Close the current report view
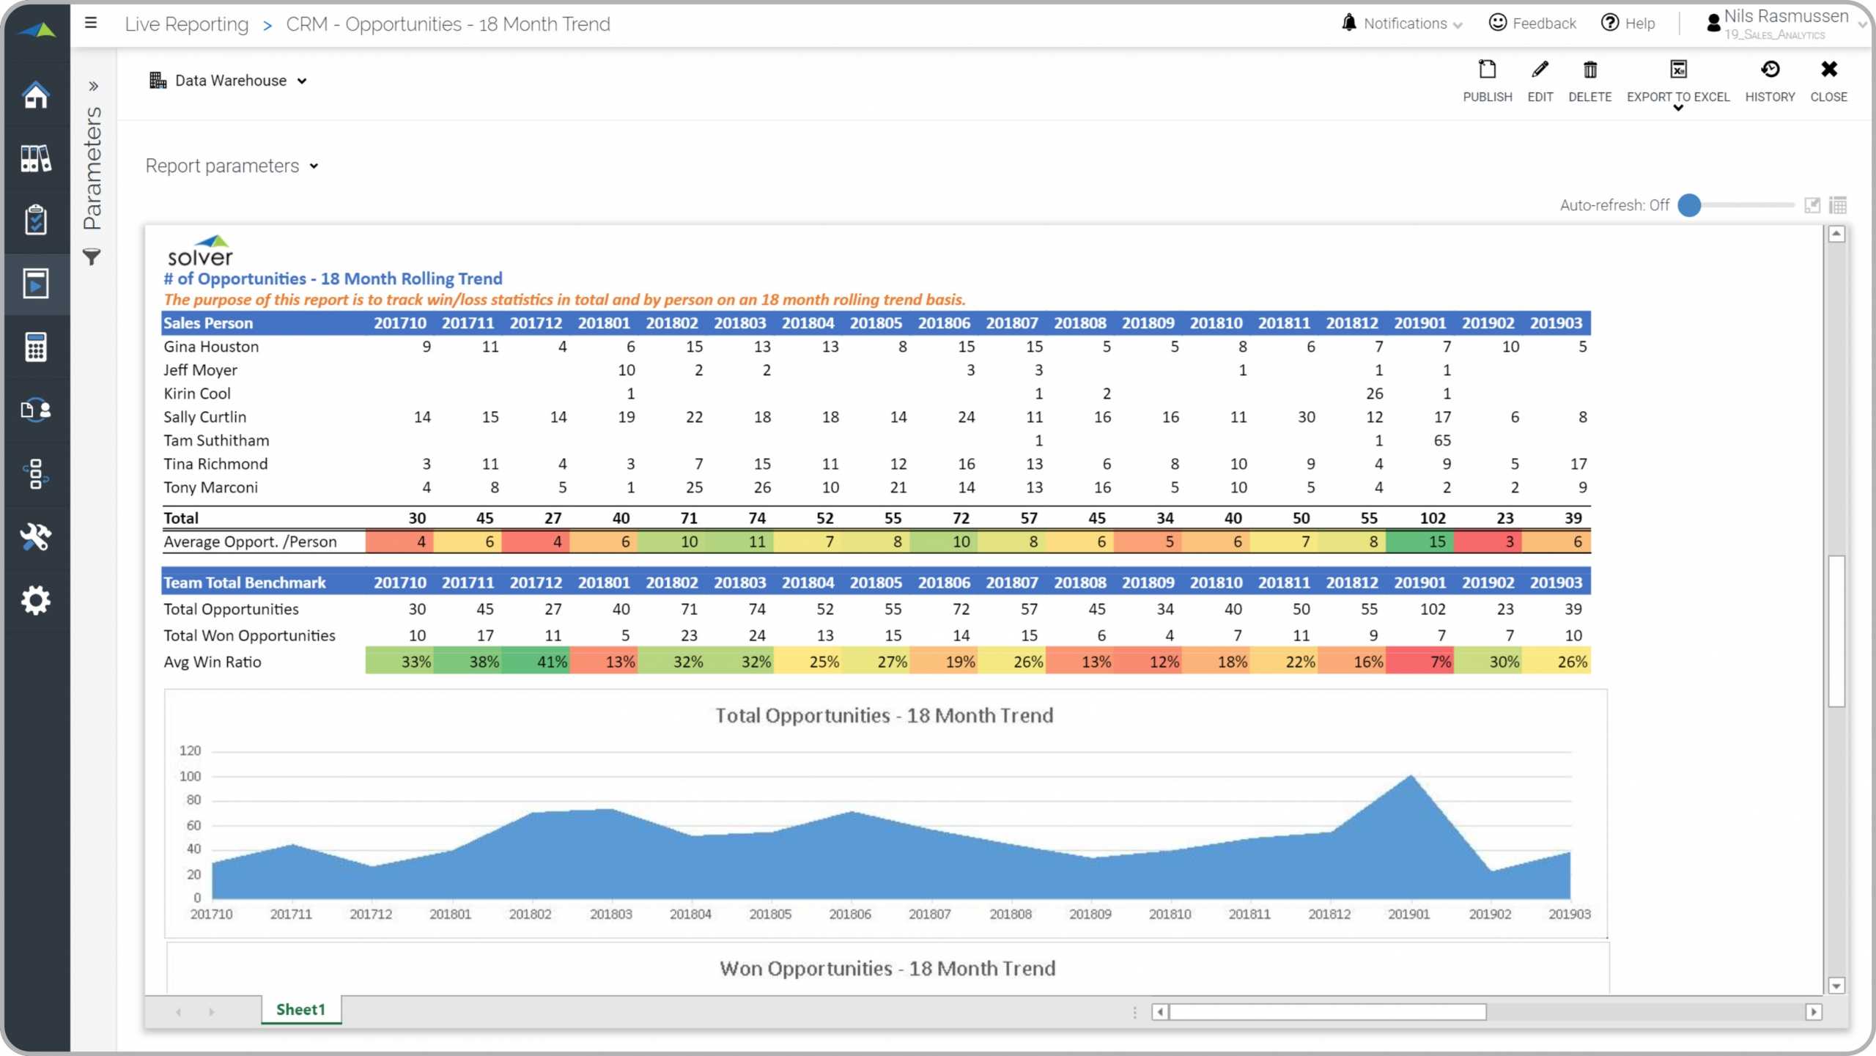 pos(1830,80)
